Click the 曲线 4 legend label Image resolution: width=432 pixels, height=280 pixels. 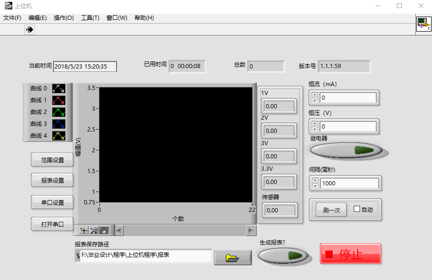click(38, 136)
